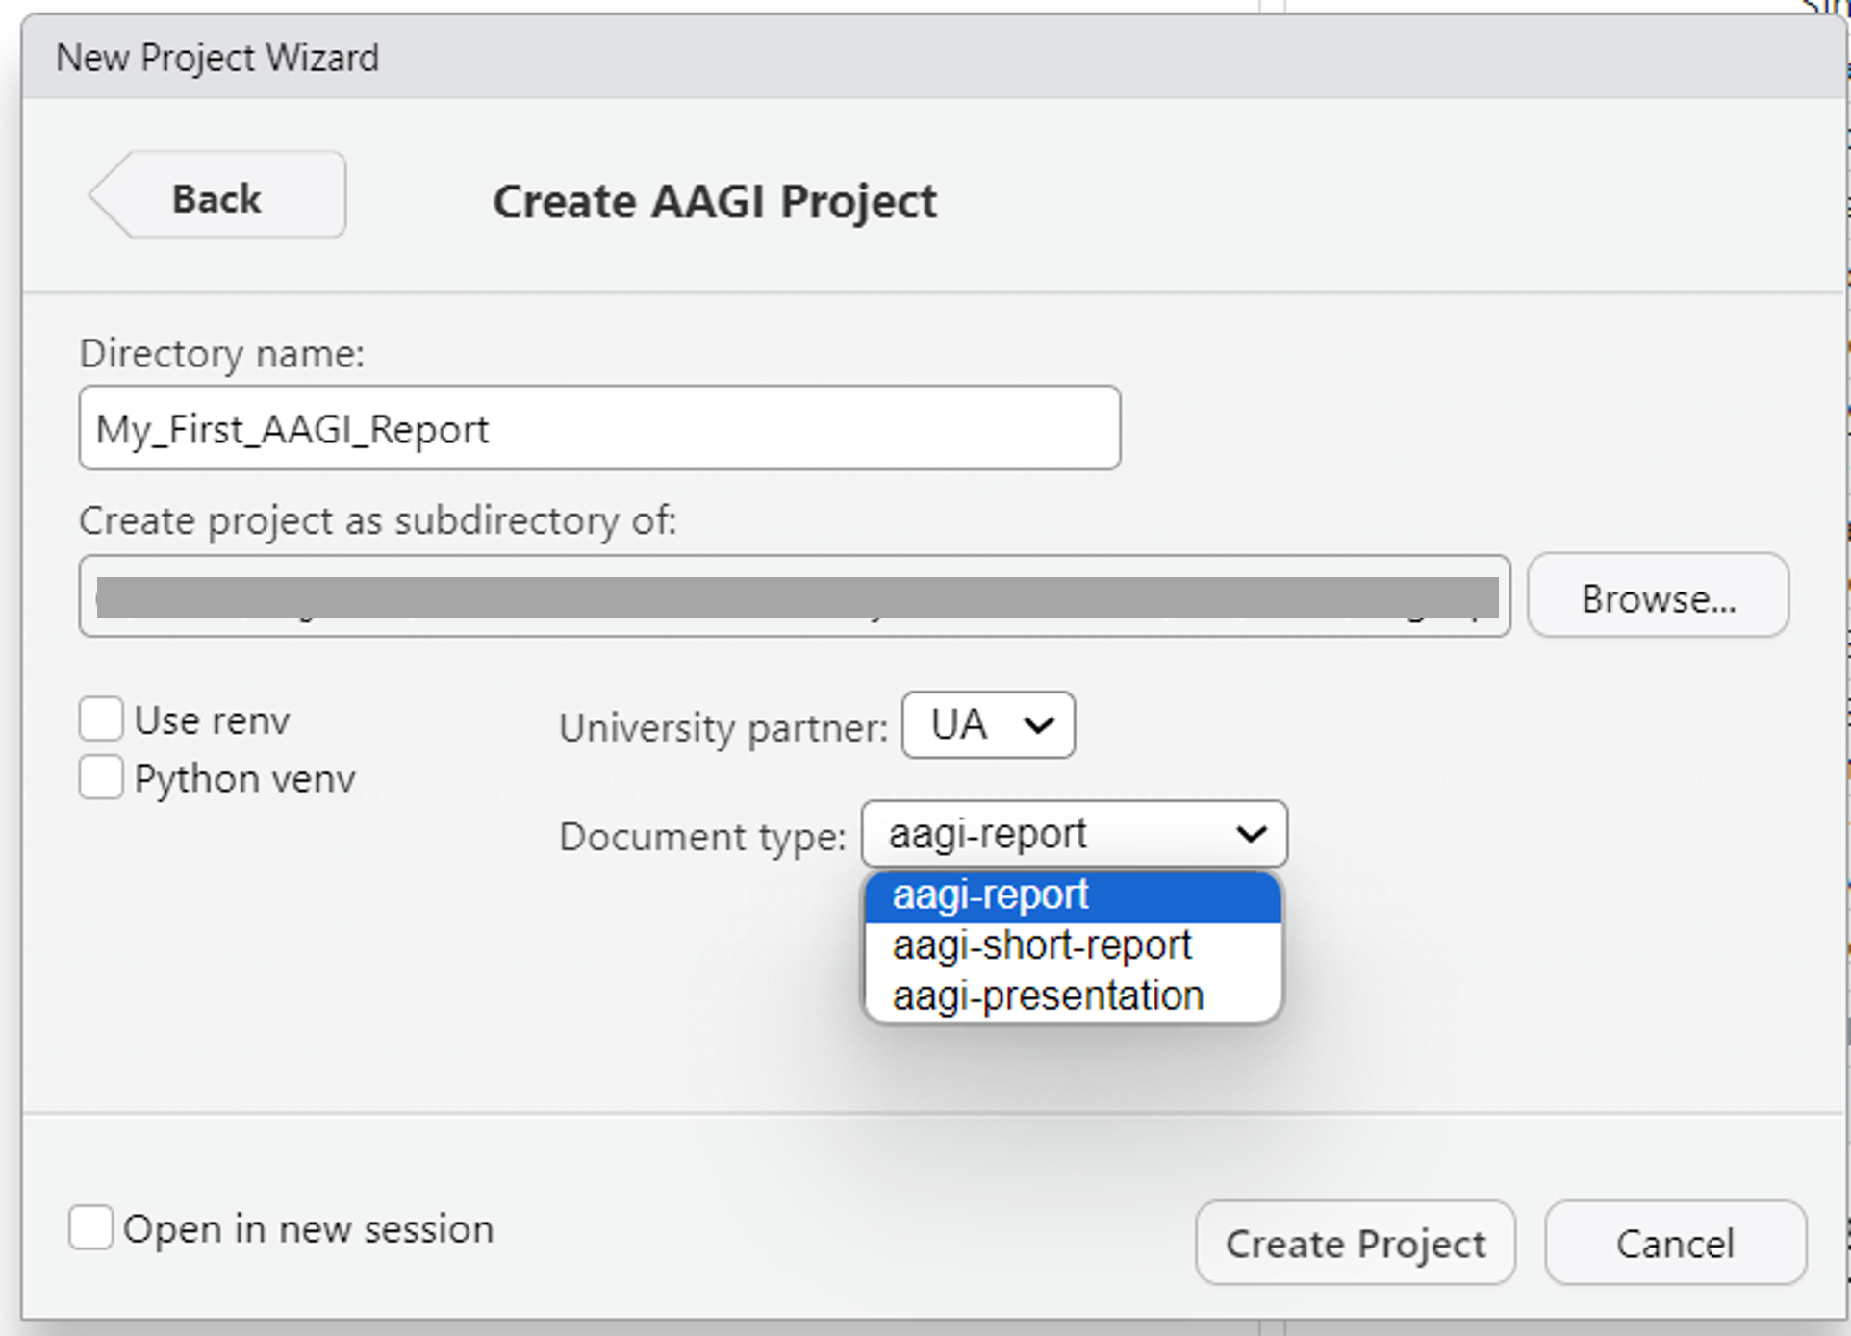Click the chevron arrow beside UA
Viewport: 1851px width, 1336px height.
pos(1039,725)
